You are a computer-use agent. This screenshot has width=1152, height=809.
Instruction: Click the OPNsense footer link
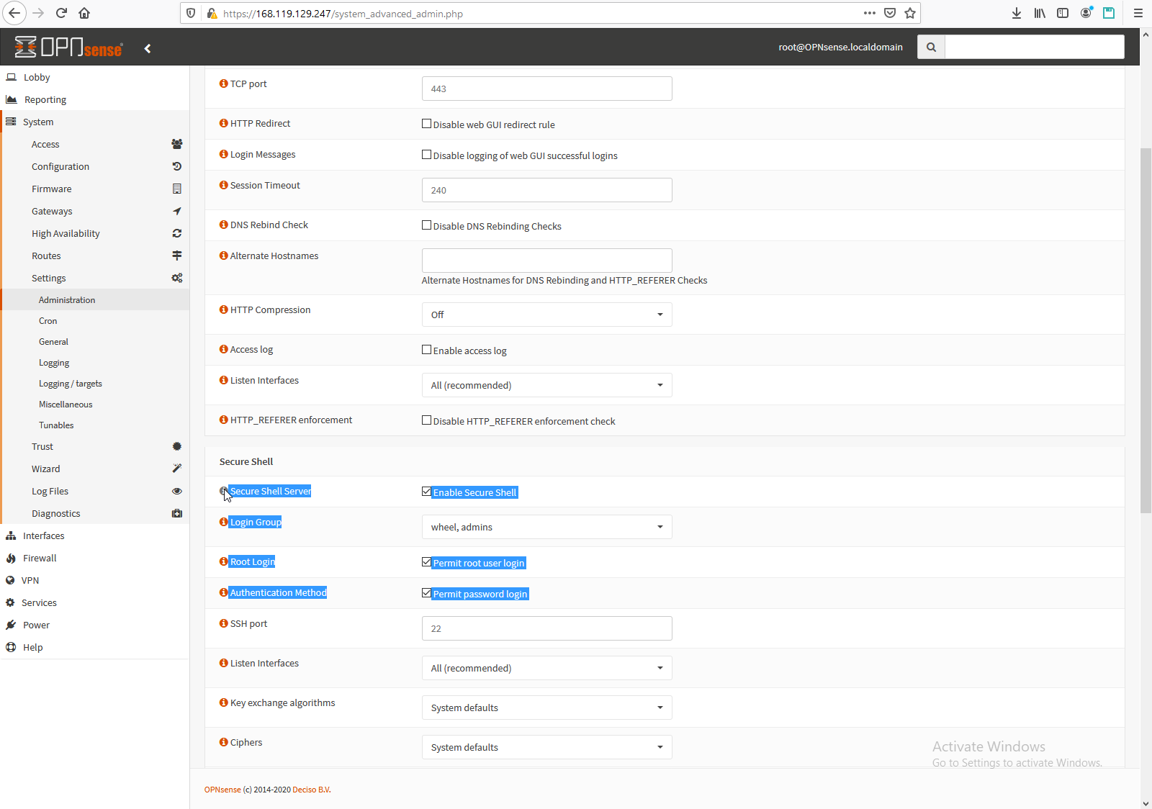(222, 790)
